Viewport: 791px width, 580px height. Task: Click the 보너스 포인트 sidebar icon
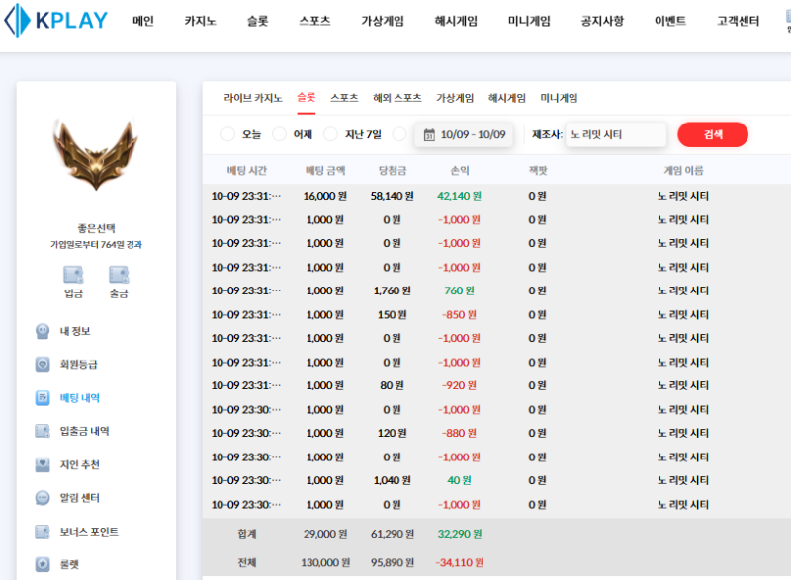(43, 532)
